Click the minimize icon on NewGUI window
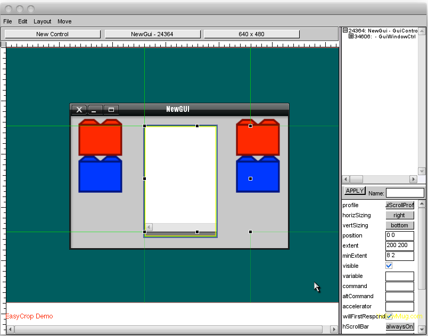The width and height of the screenshot is (428, 336). pos(95,110)
